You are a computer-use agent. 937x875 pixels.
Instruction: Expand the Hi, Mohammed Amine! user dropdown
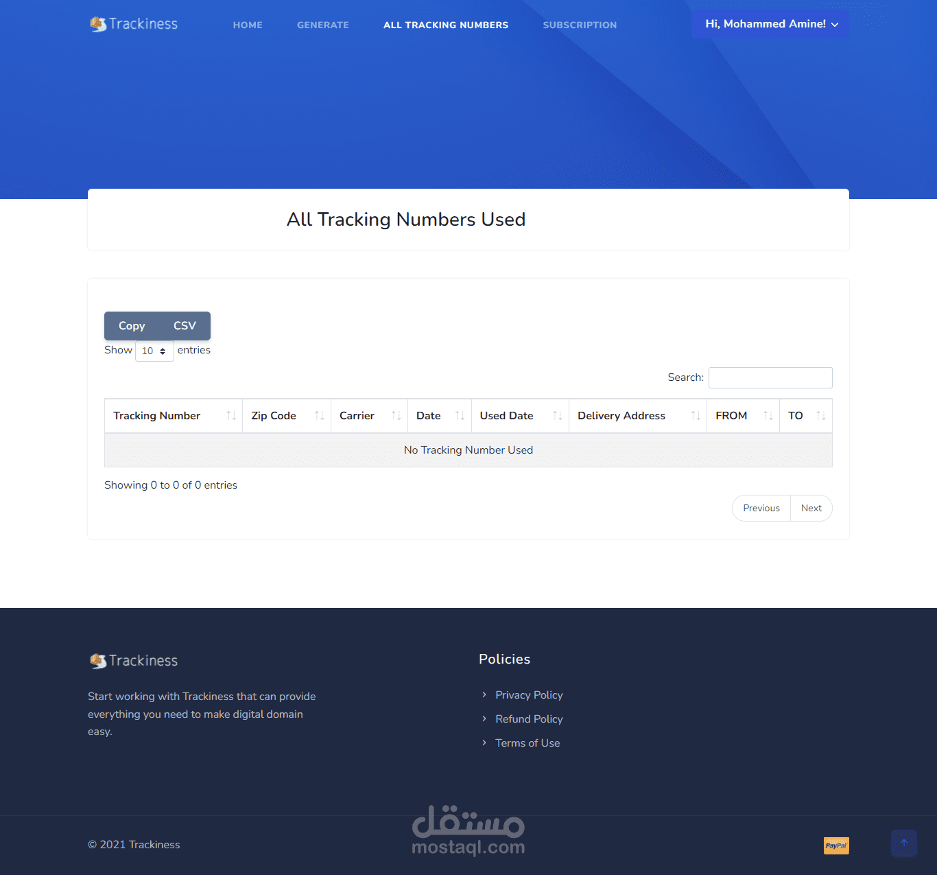pyautogui.click(x=770, y=24)
